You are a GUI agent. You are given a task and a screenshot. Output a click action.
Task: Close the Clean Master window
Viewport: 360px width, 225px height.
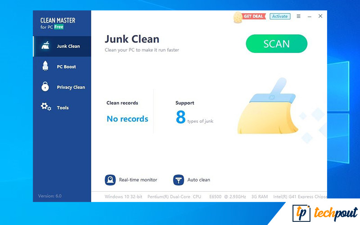tap(320, 16)
